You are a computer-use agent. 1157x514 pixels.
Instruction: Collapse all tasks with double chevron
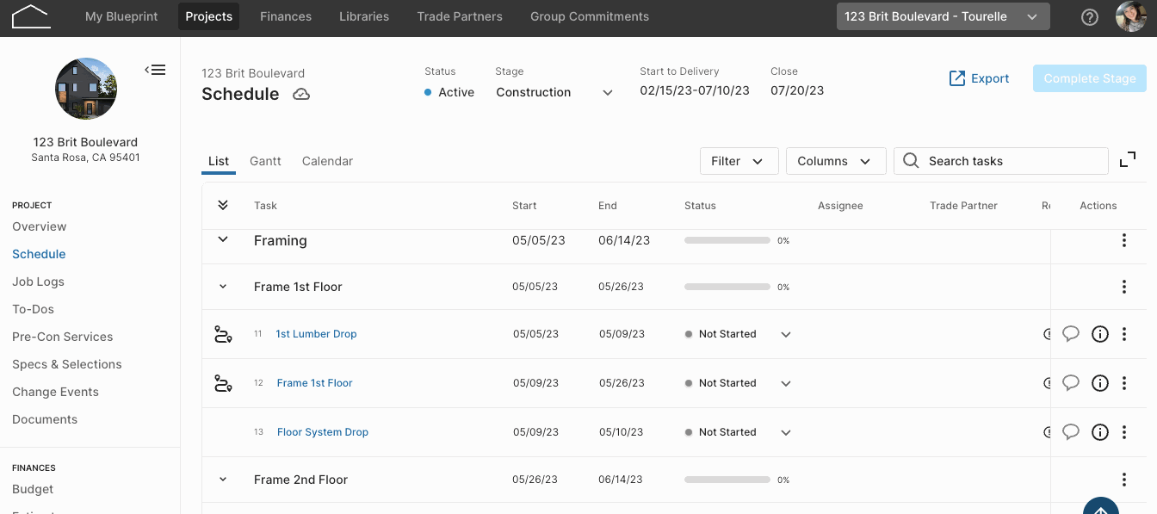(223, 205)
